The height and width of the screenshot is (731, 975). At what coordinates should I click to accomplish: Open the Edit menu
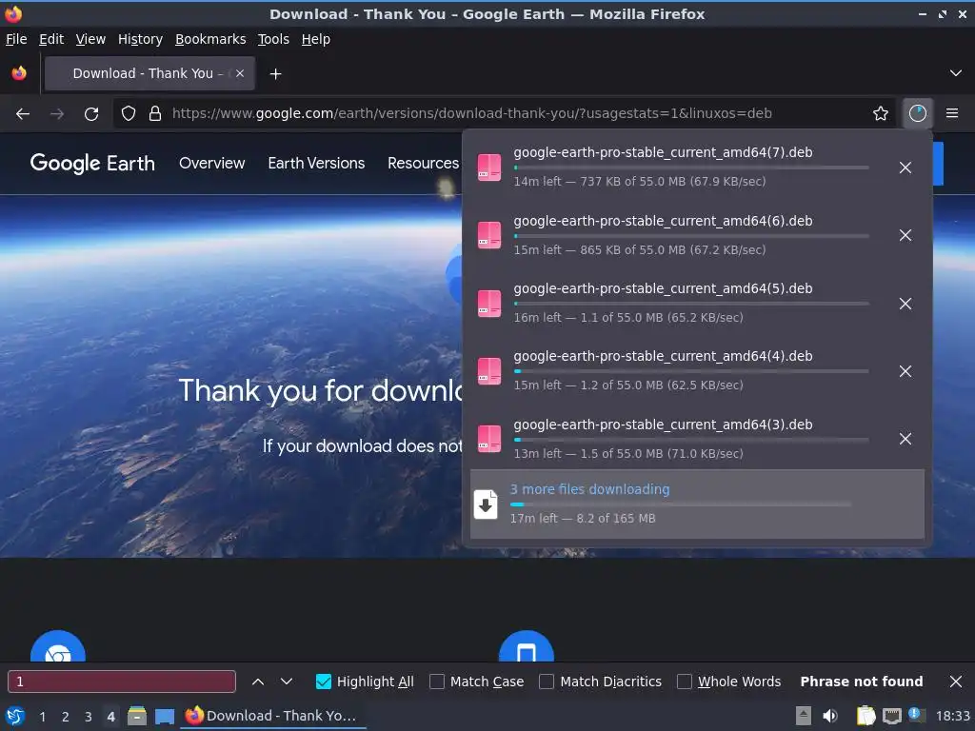pos(51,39)
